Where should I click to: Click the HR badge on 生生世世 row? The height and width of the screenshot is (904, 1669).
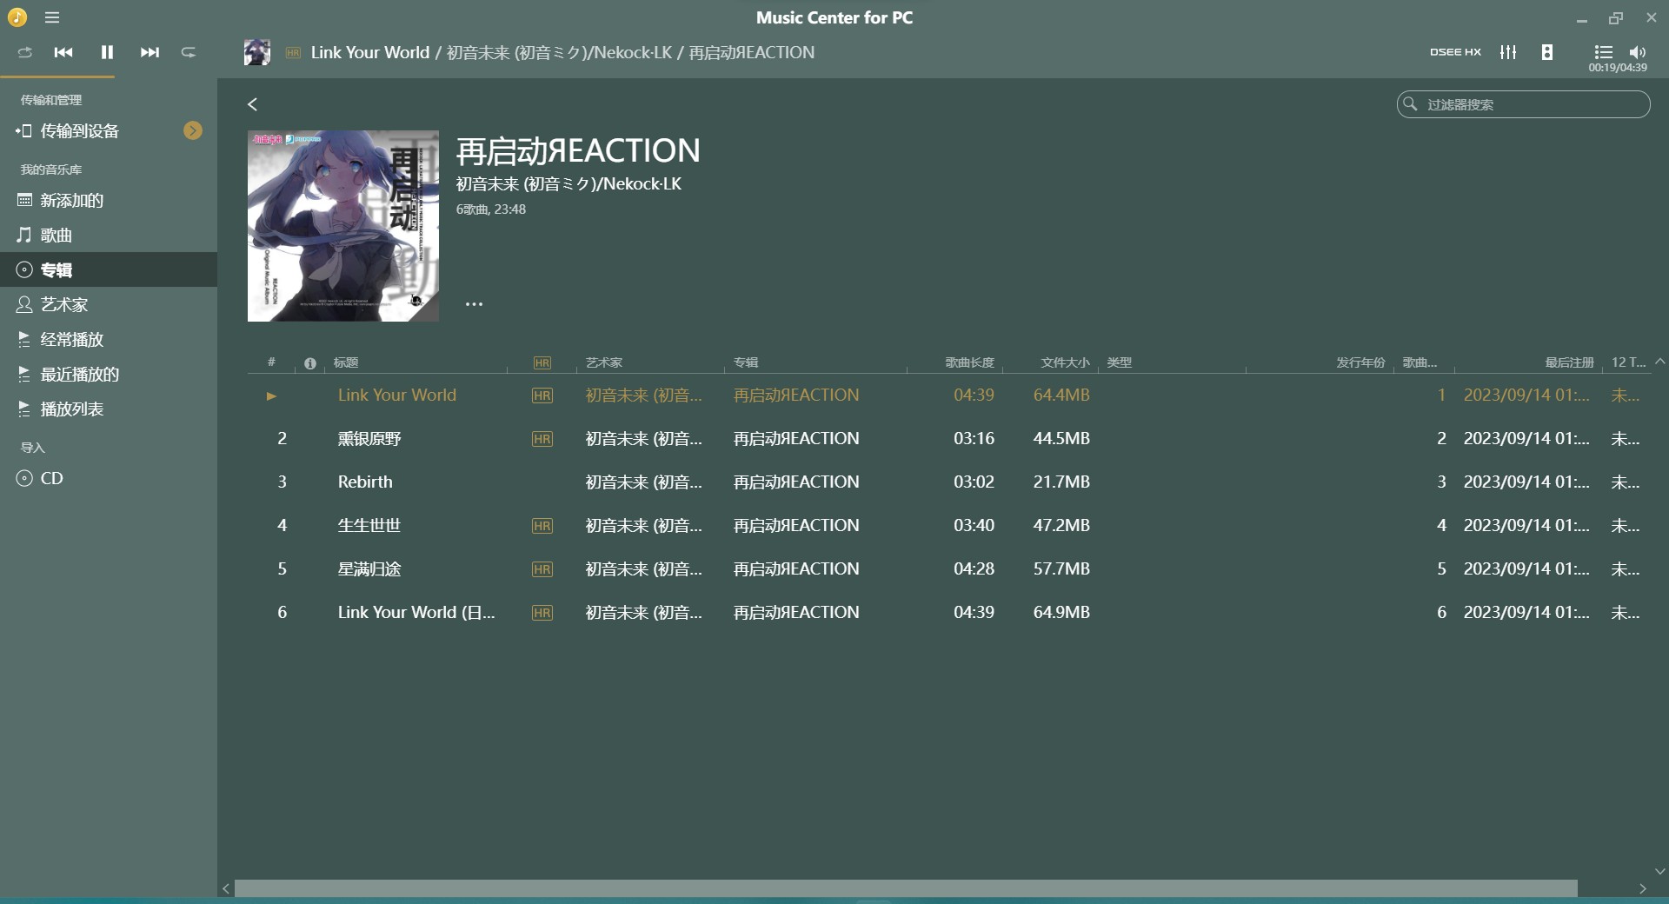pyautogui.click(x=542, y=526)
